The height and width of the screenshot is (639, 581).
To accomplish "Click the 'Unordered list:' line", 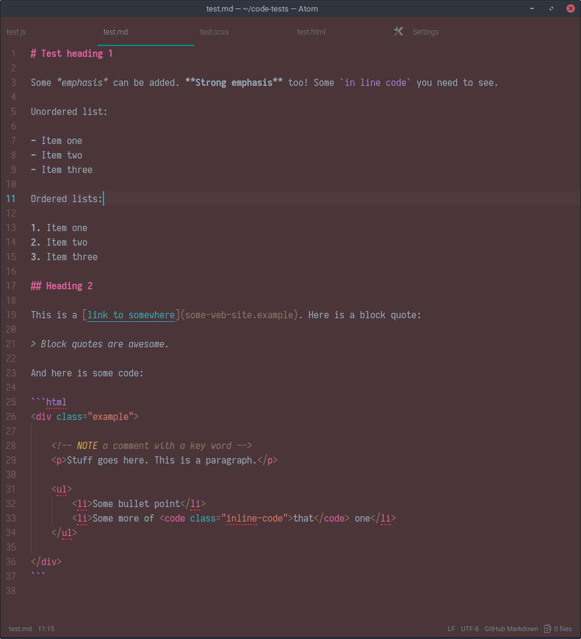I will [x=69, y=112].
